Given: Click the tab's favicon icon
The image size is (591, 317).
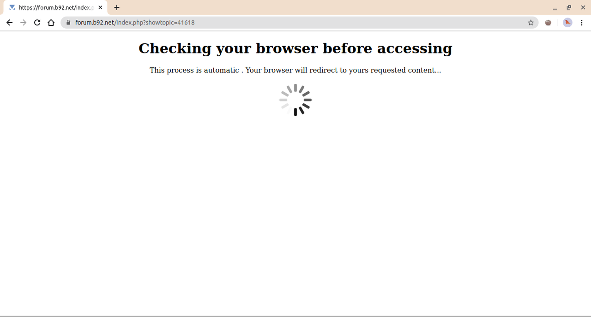Looking at the screenshot, I should [12, 7].
